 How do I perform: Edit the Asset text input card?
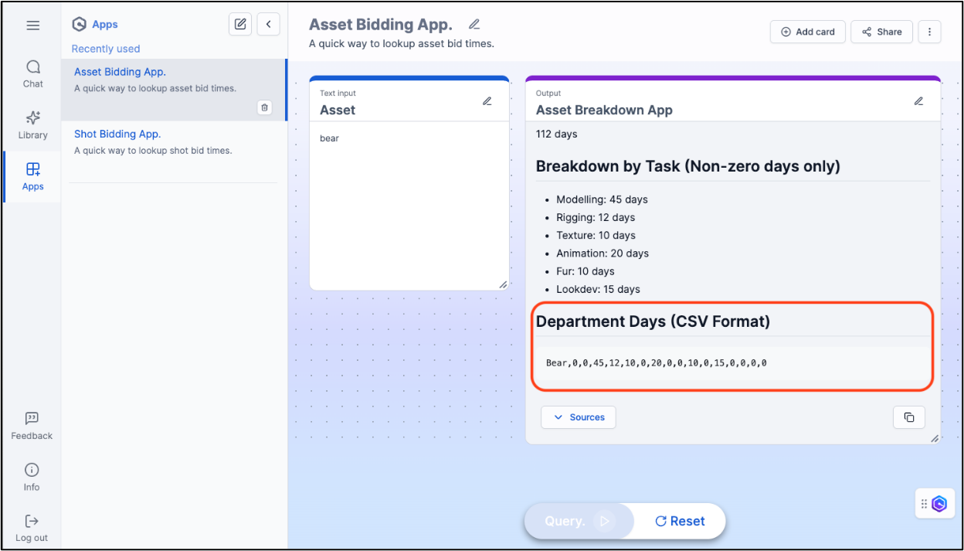(487, 101)
